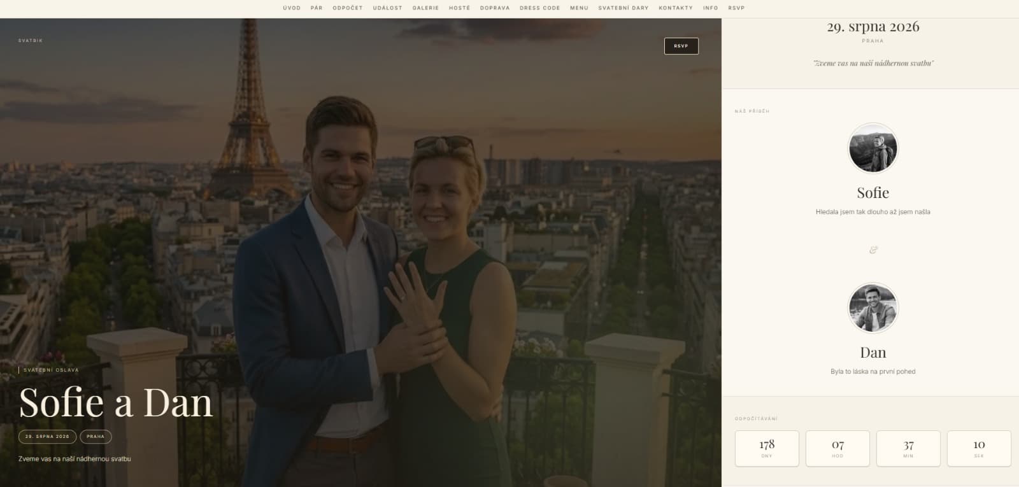This screenshot has height=487, width=1019.
Task: Click DOPRAVA in the top navigation
Action: coord(495,8)
